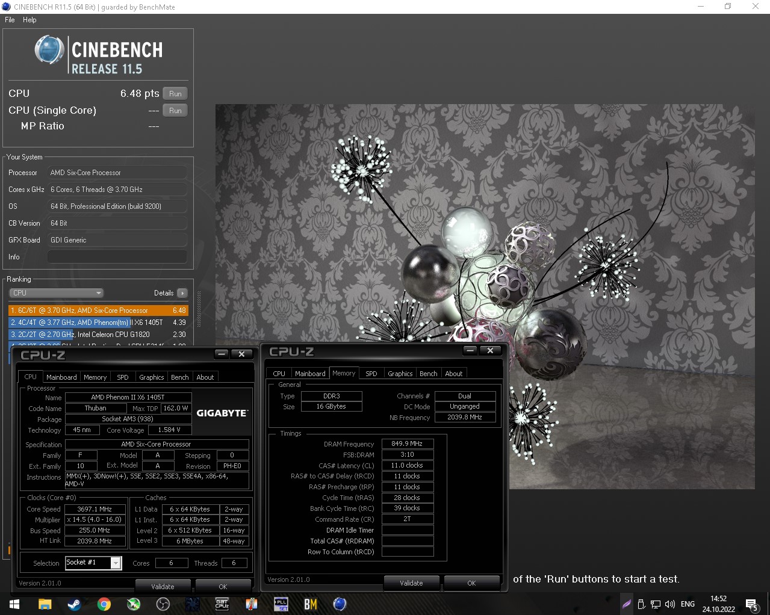Click the USB device tray icon
The width and height of the screenshot is (770, 615).
point(642,604)
